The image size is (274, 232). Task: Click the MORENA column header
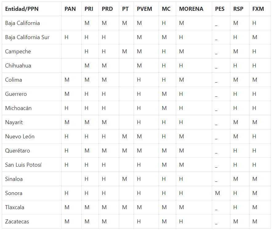[191, 9]
